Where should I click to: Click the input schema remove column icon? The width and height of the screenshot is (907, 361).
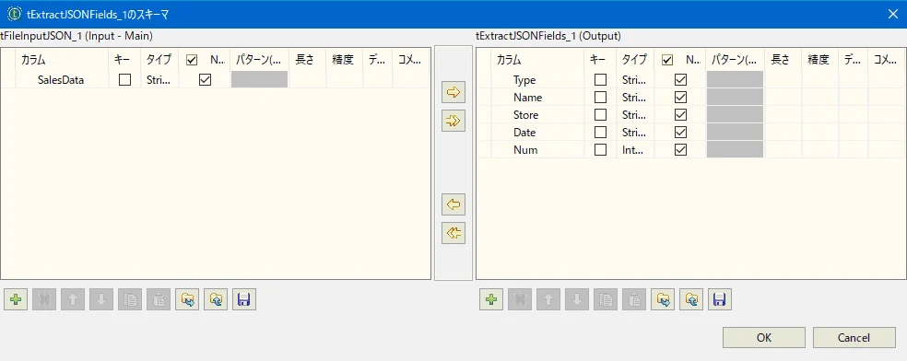tap(44, 300)
